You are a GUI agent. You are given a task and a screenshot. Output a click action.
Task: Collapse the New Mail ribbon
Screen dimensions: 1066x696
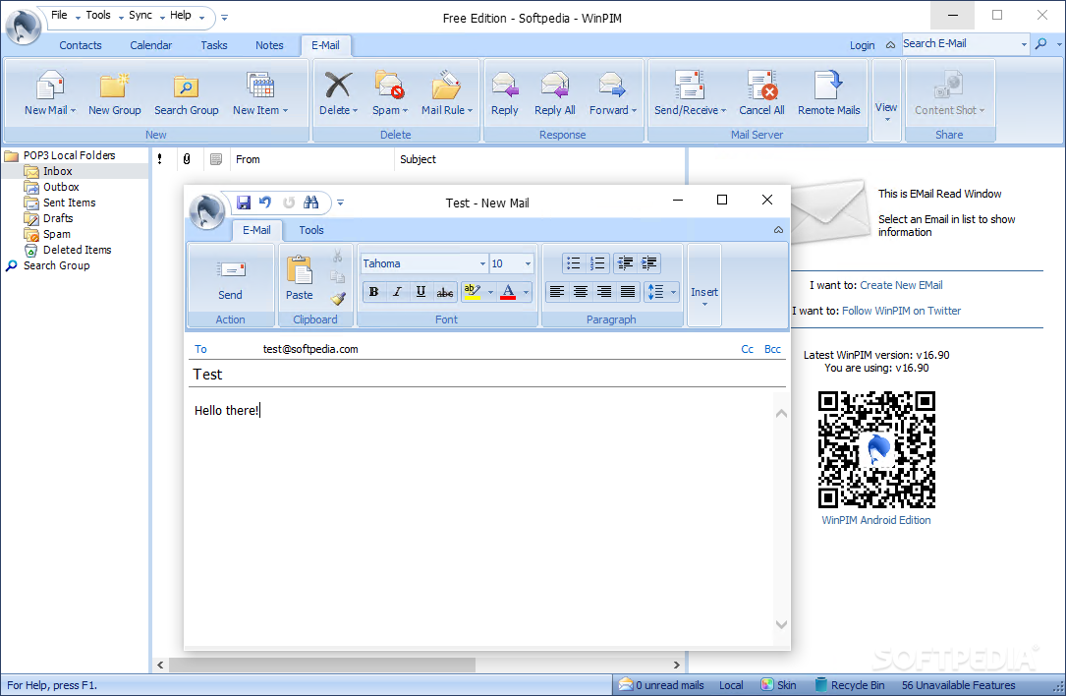[x=778, y=230]
